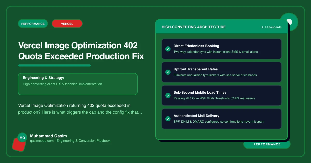This screenshot has height=163, width=311.
Task: Click the check icon beside Sub-Second Mobile Load Times
Action: [168, 95]
